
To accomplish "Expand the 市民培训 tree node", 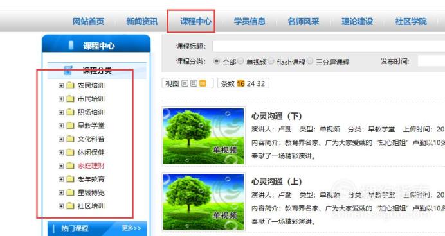I will pyautogui.click(x=61, y=99).
